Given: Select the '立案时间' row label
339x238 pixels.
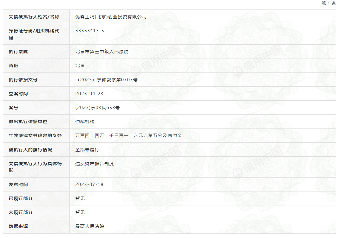Looking at the screenshot, I should [18, 94].
